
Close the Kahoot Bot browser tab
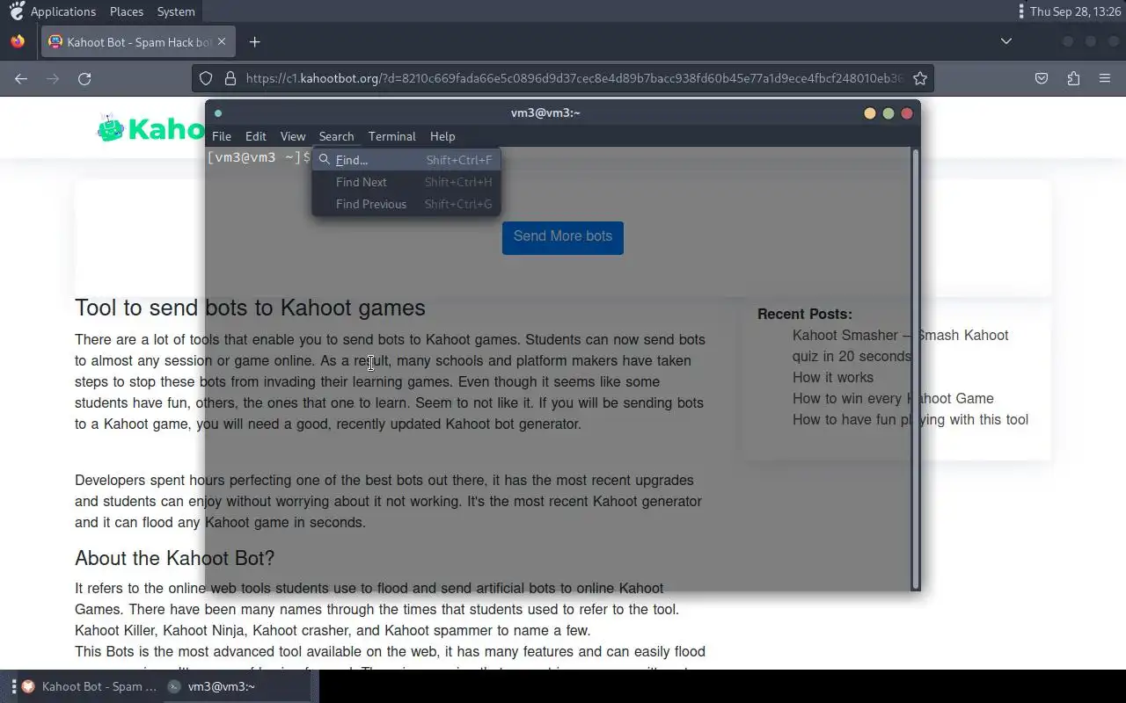(222, 41)
